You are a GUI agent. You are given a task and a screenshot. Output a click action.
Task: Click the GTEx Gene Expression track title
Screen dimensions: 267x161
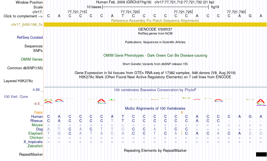155,73
